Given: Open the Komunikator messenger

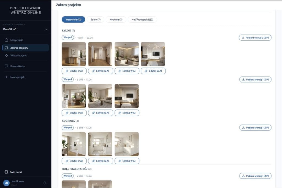Looking at the screenshot, I should click(x=26, y=66).
